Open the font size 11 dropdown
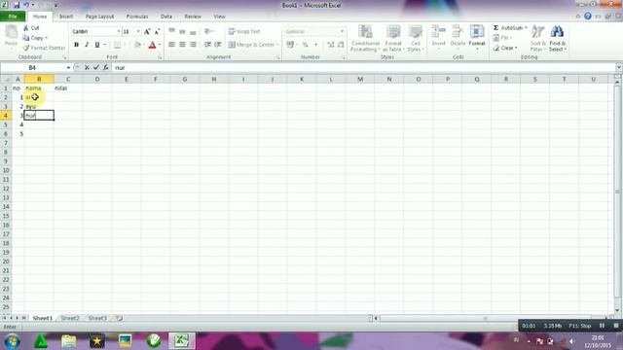The width and height of the screenshot is (623, 350). tap(138, 31)
